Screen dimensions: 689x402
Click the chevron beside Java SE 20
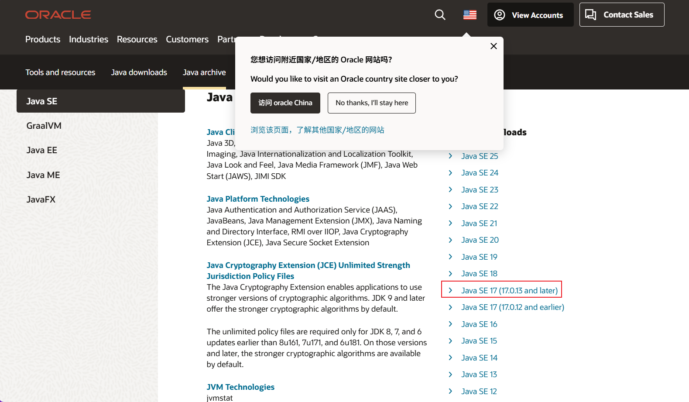click(x=450, y=240)
